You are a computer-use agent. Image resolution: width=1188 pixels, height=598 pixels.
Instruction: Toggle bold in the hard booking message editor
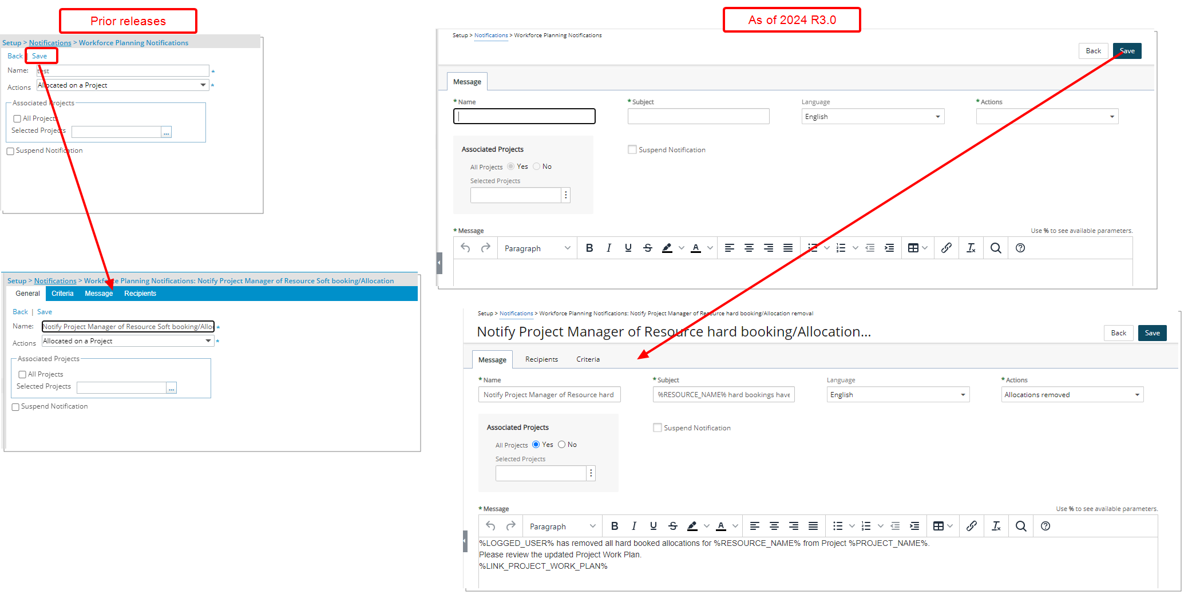tap(615, 526)
